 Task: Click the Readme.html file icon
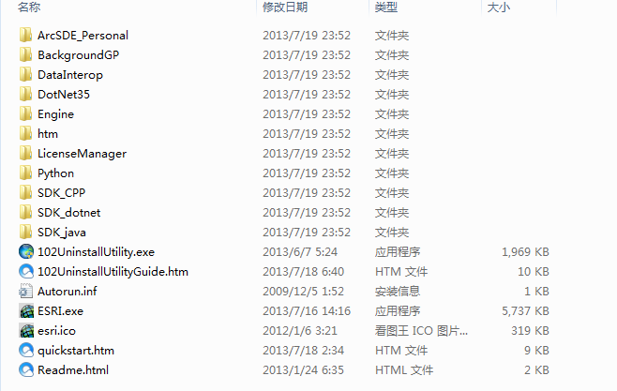[x=26, y=369]
